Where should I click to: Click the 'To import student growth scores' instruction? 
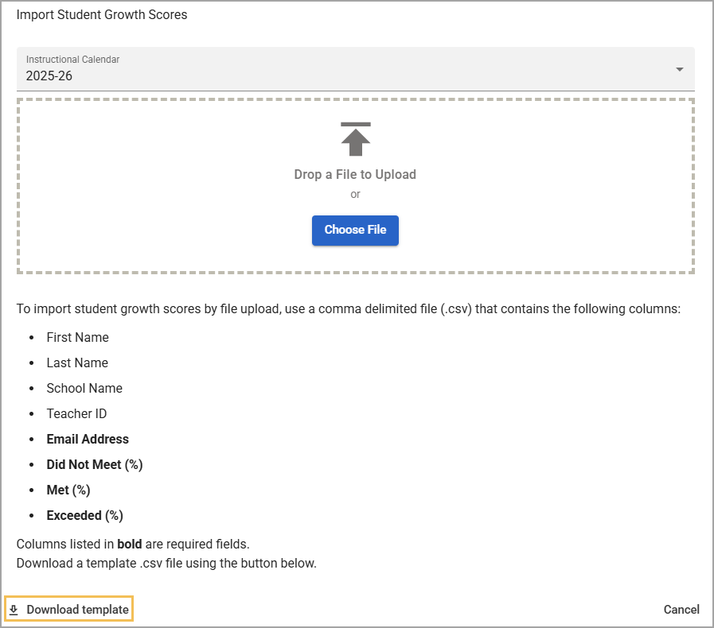point(349,308)
